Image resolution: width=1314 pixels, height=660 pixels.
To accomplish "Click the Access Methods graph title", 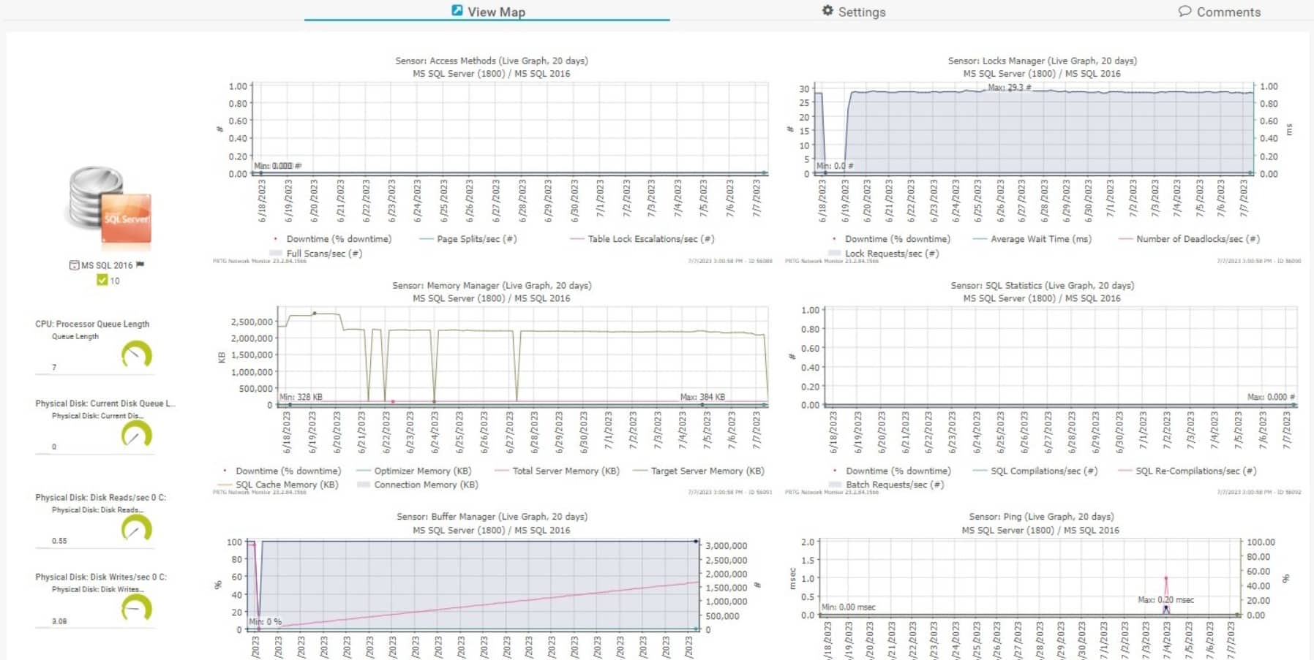I will 492,61.
